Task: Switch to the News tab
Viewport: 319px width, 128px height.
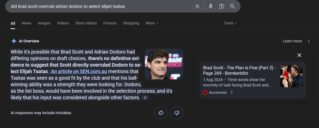Action: click(x=27, y=23)
